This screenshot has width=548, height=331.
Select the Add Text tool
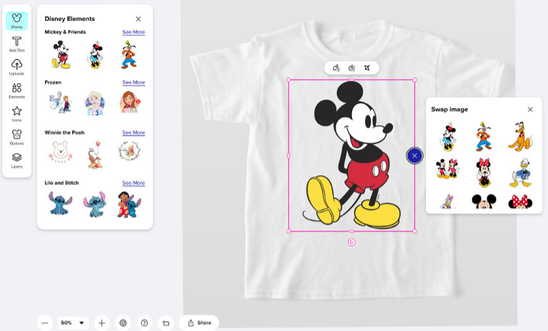[x=16, y=44]
